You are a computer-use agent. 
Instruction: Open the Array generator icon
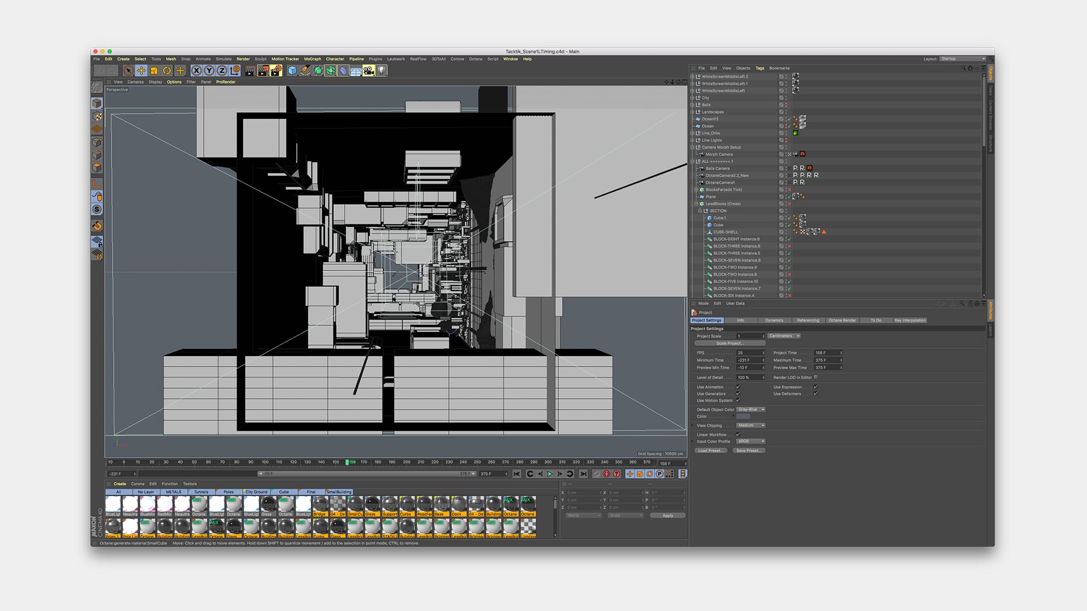pyautogui.click(x=330, y=71)
